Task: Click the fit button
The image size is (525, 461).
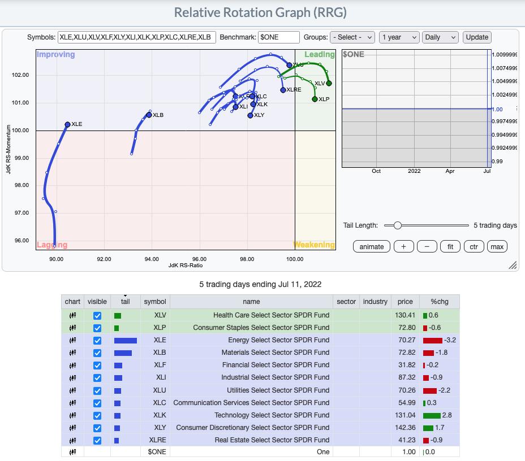Action: coord(450,247)
